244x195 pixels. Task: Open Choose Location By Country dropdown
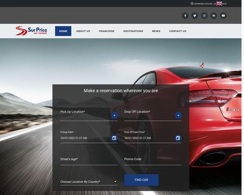tap(89, 182)
